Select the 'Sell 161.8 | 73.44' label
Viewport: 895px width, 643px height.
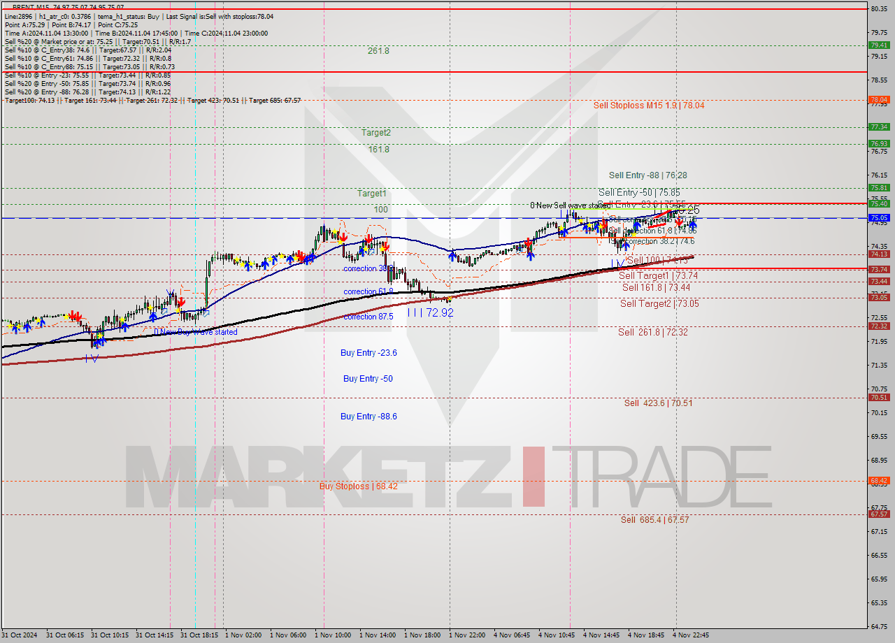click(657, 287)
